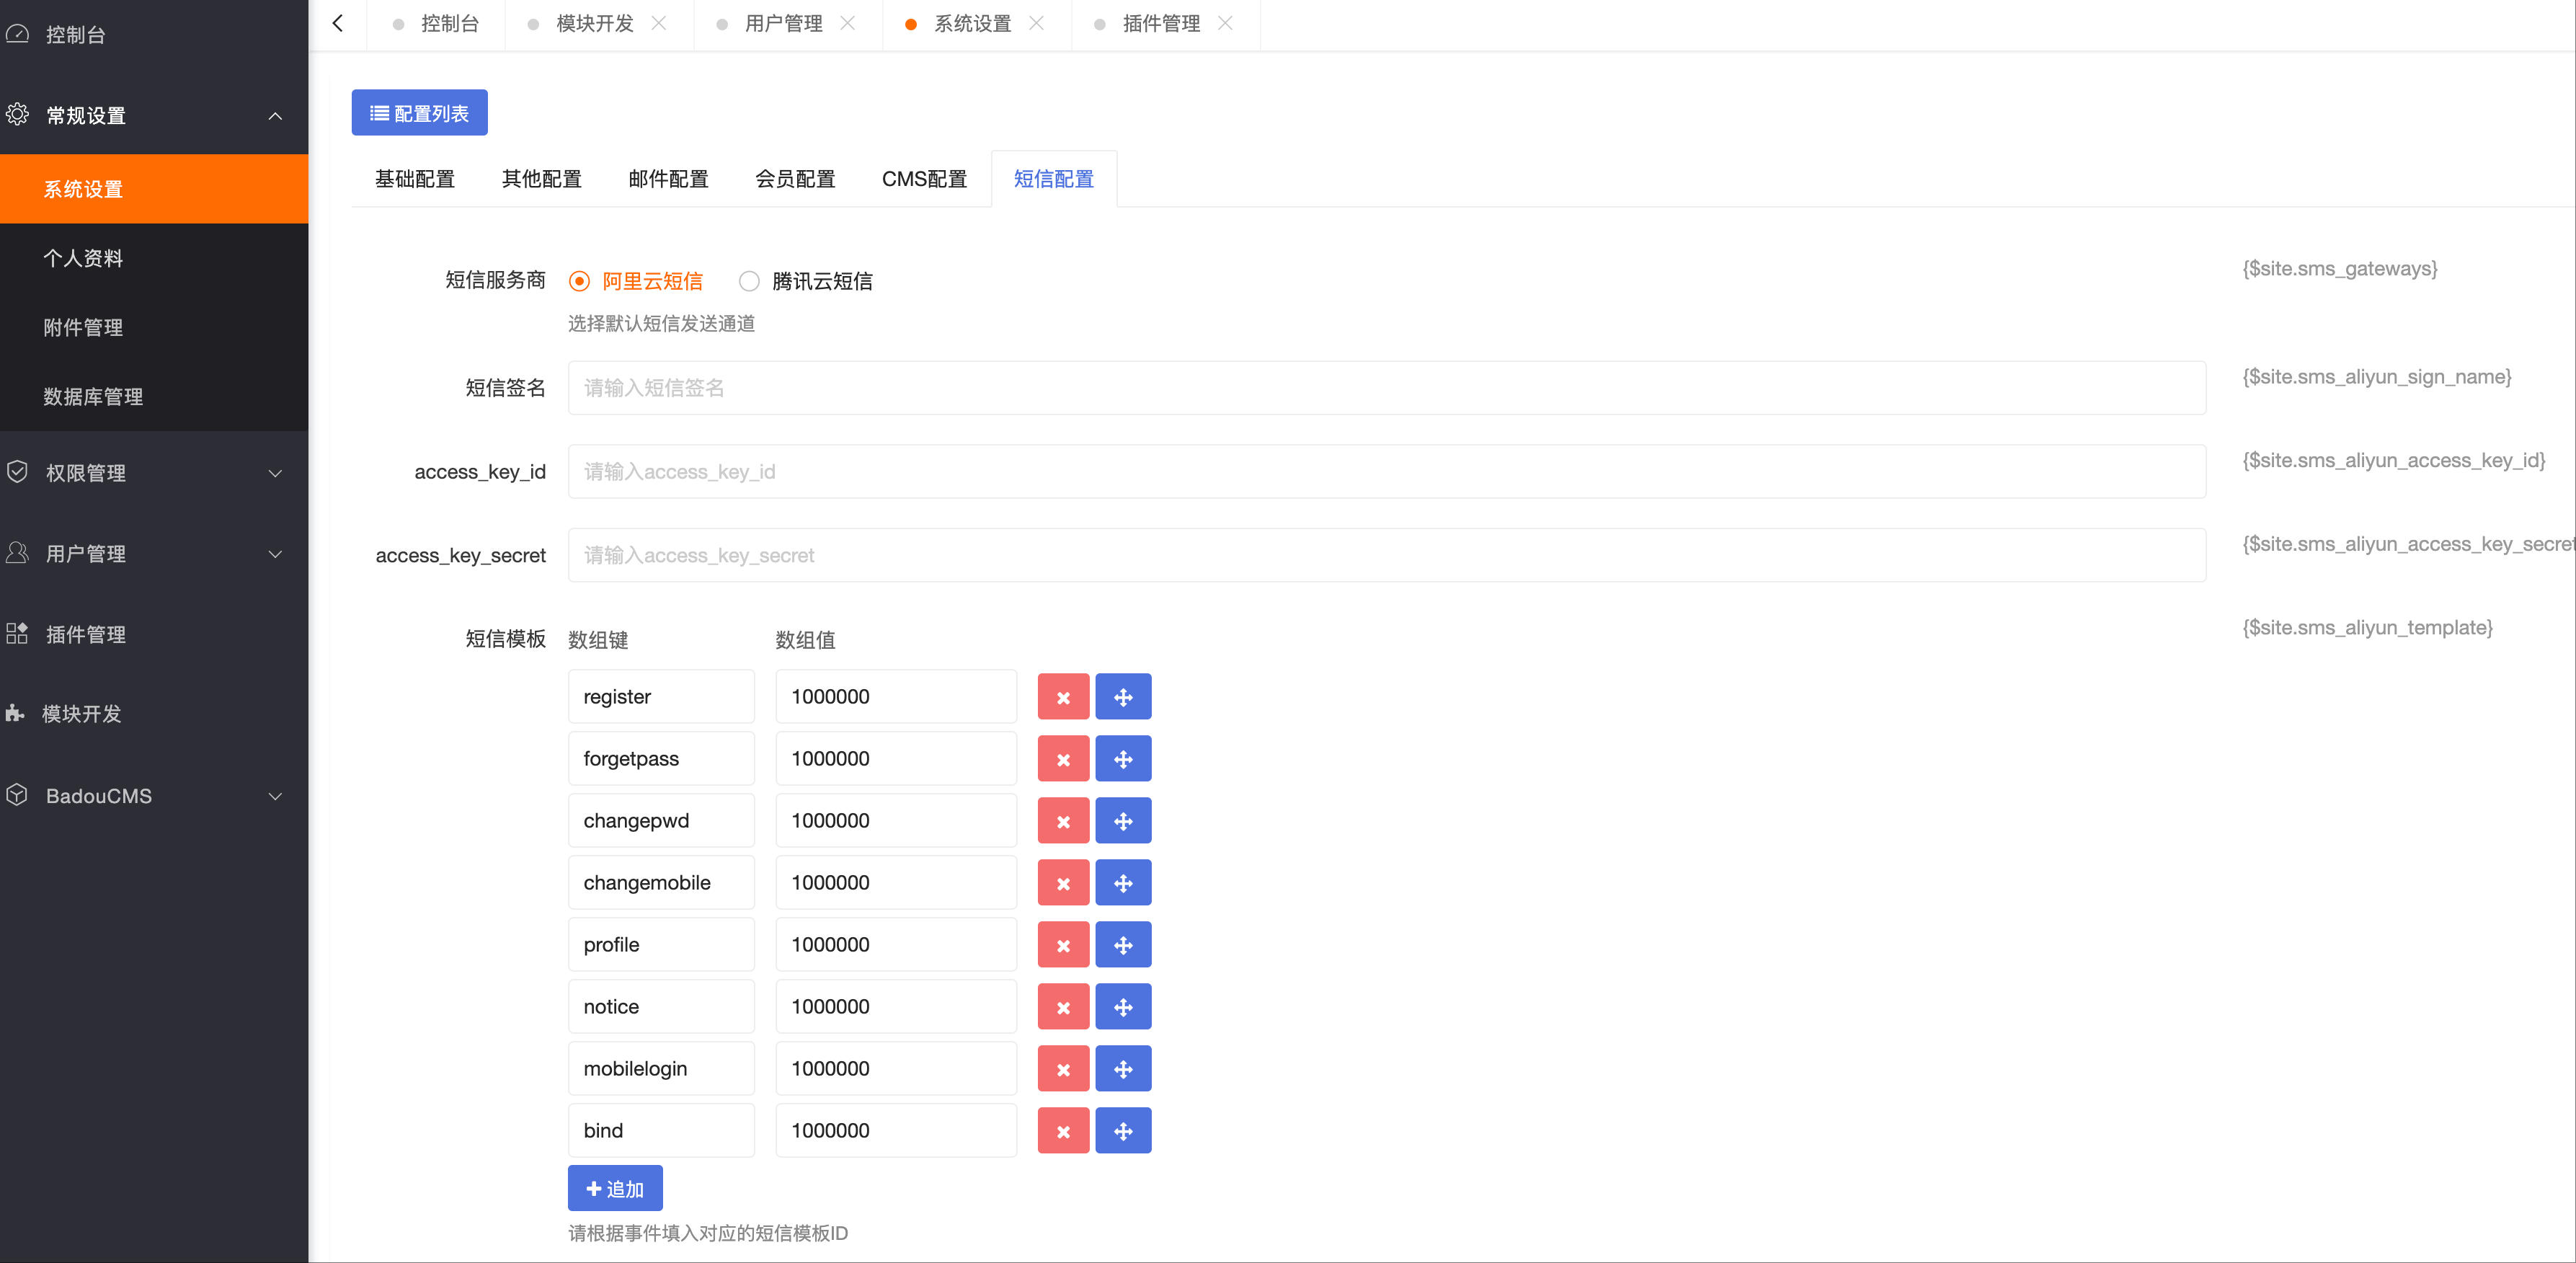2576x1263 pixels.
Task: Select the 插件管理 grid icon in sidebar
Action: click(17, 633)
